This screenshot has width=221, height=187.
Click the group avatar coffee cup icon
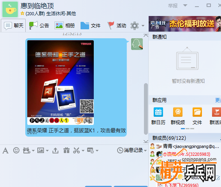click(10, 9)
